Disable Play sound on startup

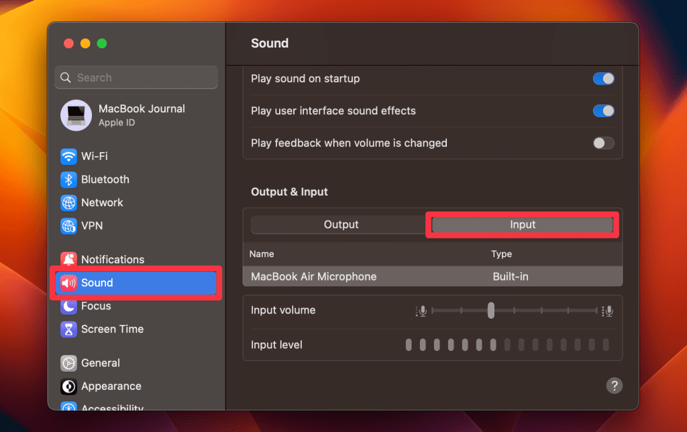[603, 78]
